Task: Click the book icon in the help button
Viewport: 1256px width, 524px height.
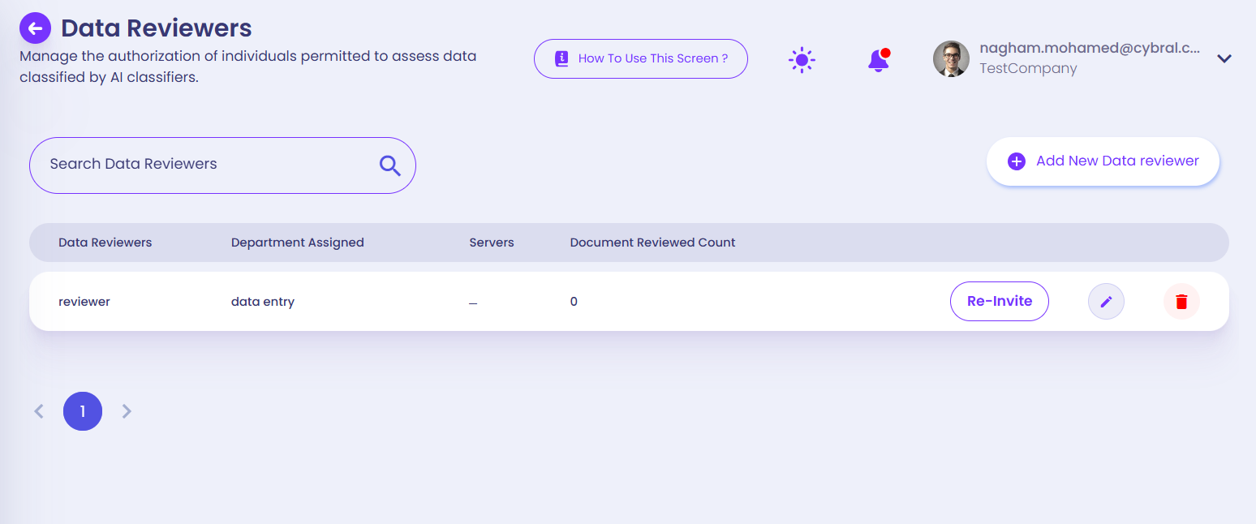Action: (561, 59)
